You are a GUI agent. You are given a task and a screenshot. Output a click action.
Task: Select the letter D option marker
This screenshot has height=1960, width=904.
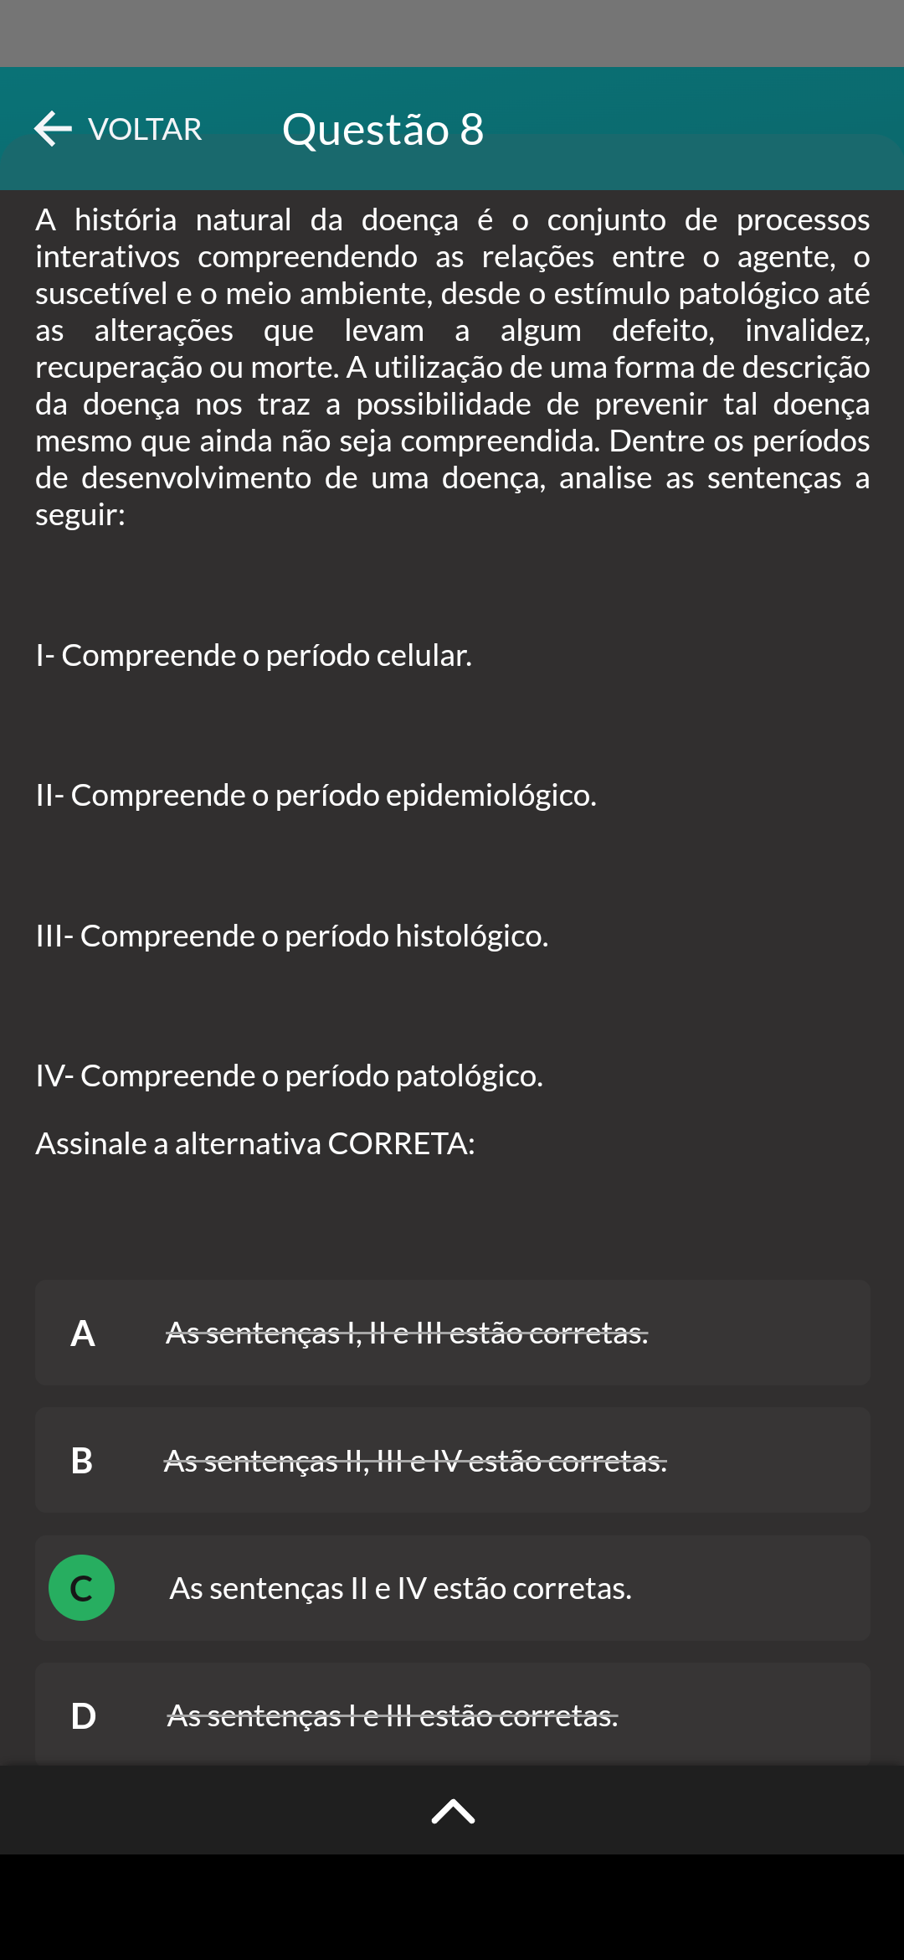[82, 1715]
